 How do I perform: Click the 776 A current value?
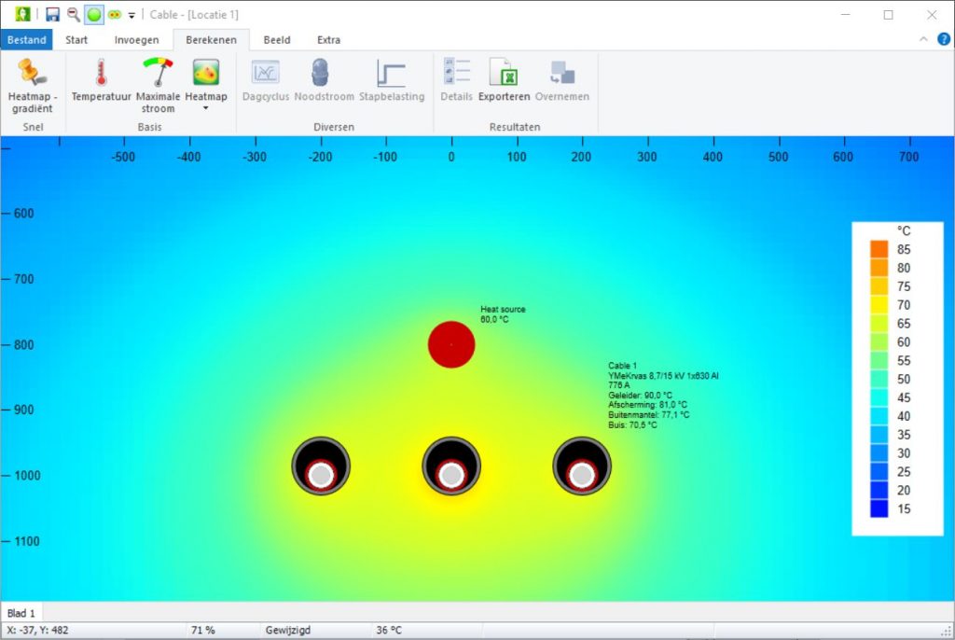click(619, 385)
